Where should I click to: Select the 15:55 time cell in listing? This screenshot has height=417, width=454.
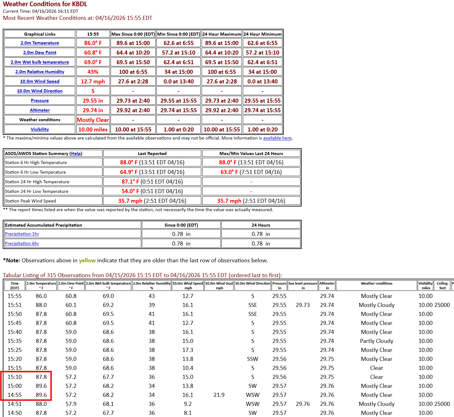(x=15, y=296)
